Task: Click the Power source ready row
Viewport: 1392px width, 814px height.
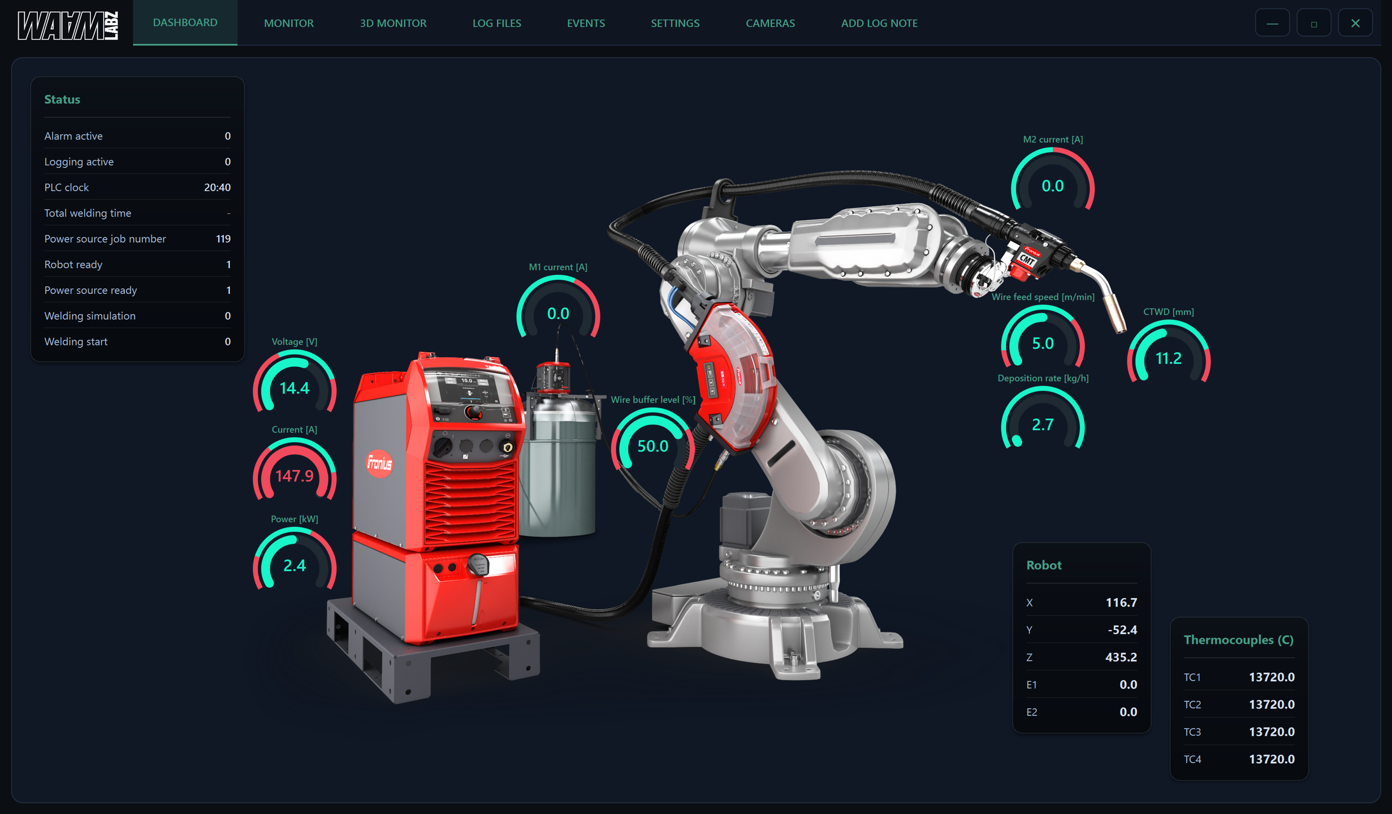Action: point(137,290)
